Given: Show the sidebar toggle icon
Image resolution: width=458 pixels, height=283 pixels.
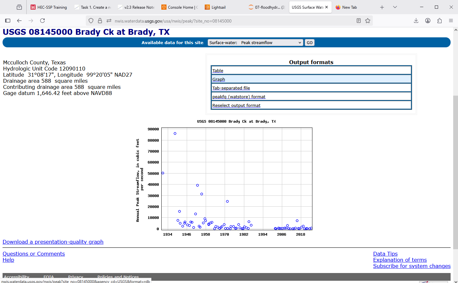Looking at the screenshot, I should pos(8,21).
